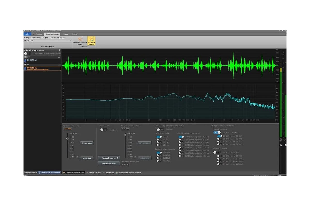Open the Фильтры НЧ и ВЧ tab

[x=94, y=173]
